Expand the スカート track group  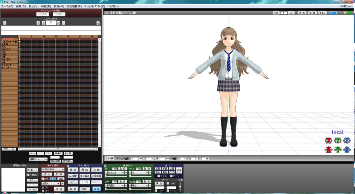coord(2,65)
